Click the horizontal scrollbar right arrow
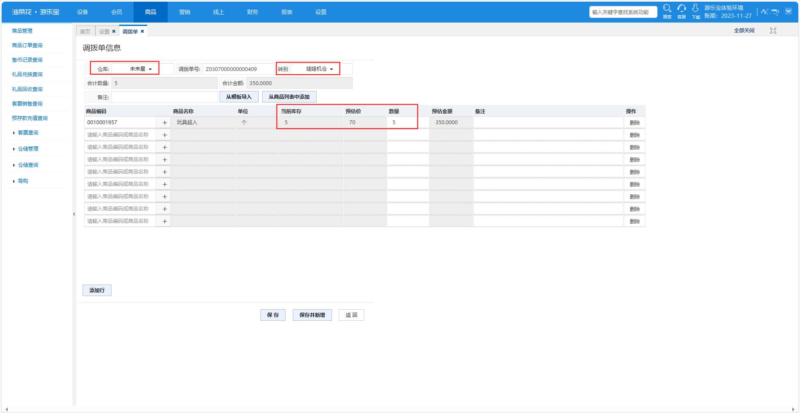Viewport: 800px width, 413px height. [x=793, y=410]
